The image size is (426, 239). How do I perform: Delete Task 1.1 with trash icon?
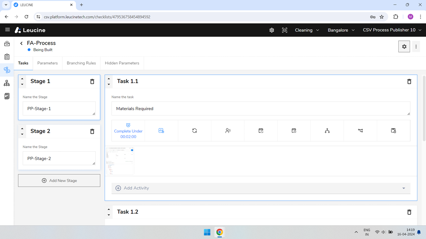point(409,82)
